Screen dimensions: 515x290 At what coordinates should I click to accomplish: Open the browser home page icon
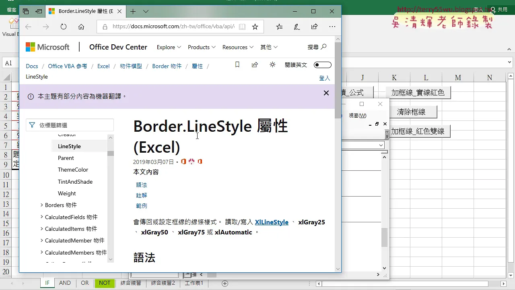(x=81, y=27)
